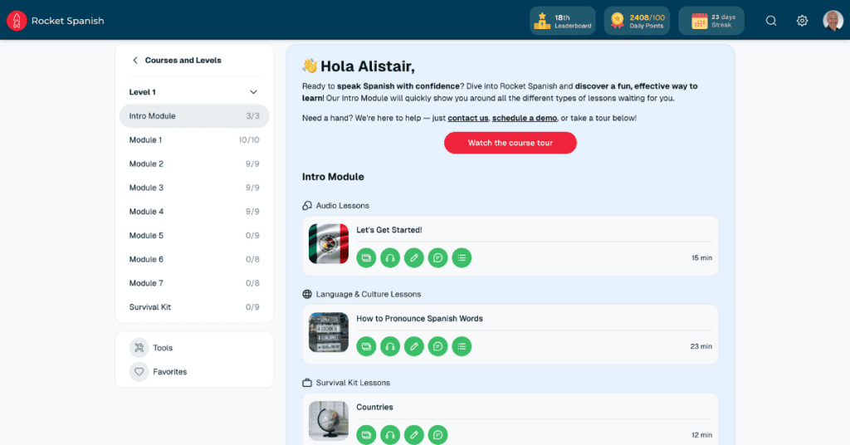Click the 23 min duration label

coord(701,346)
